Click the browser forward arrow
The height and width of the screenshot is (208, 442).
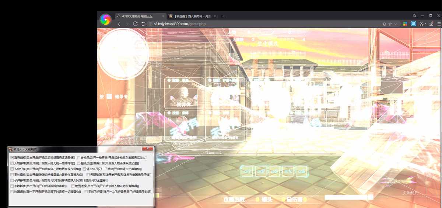127,24
